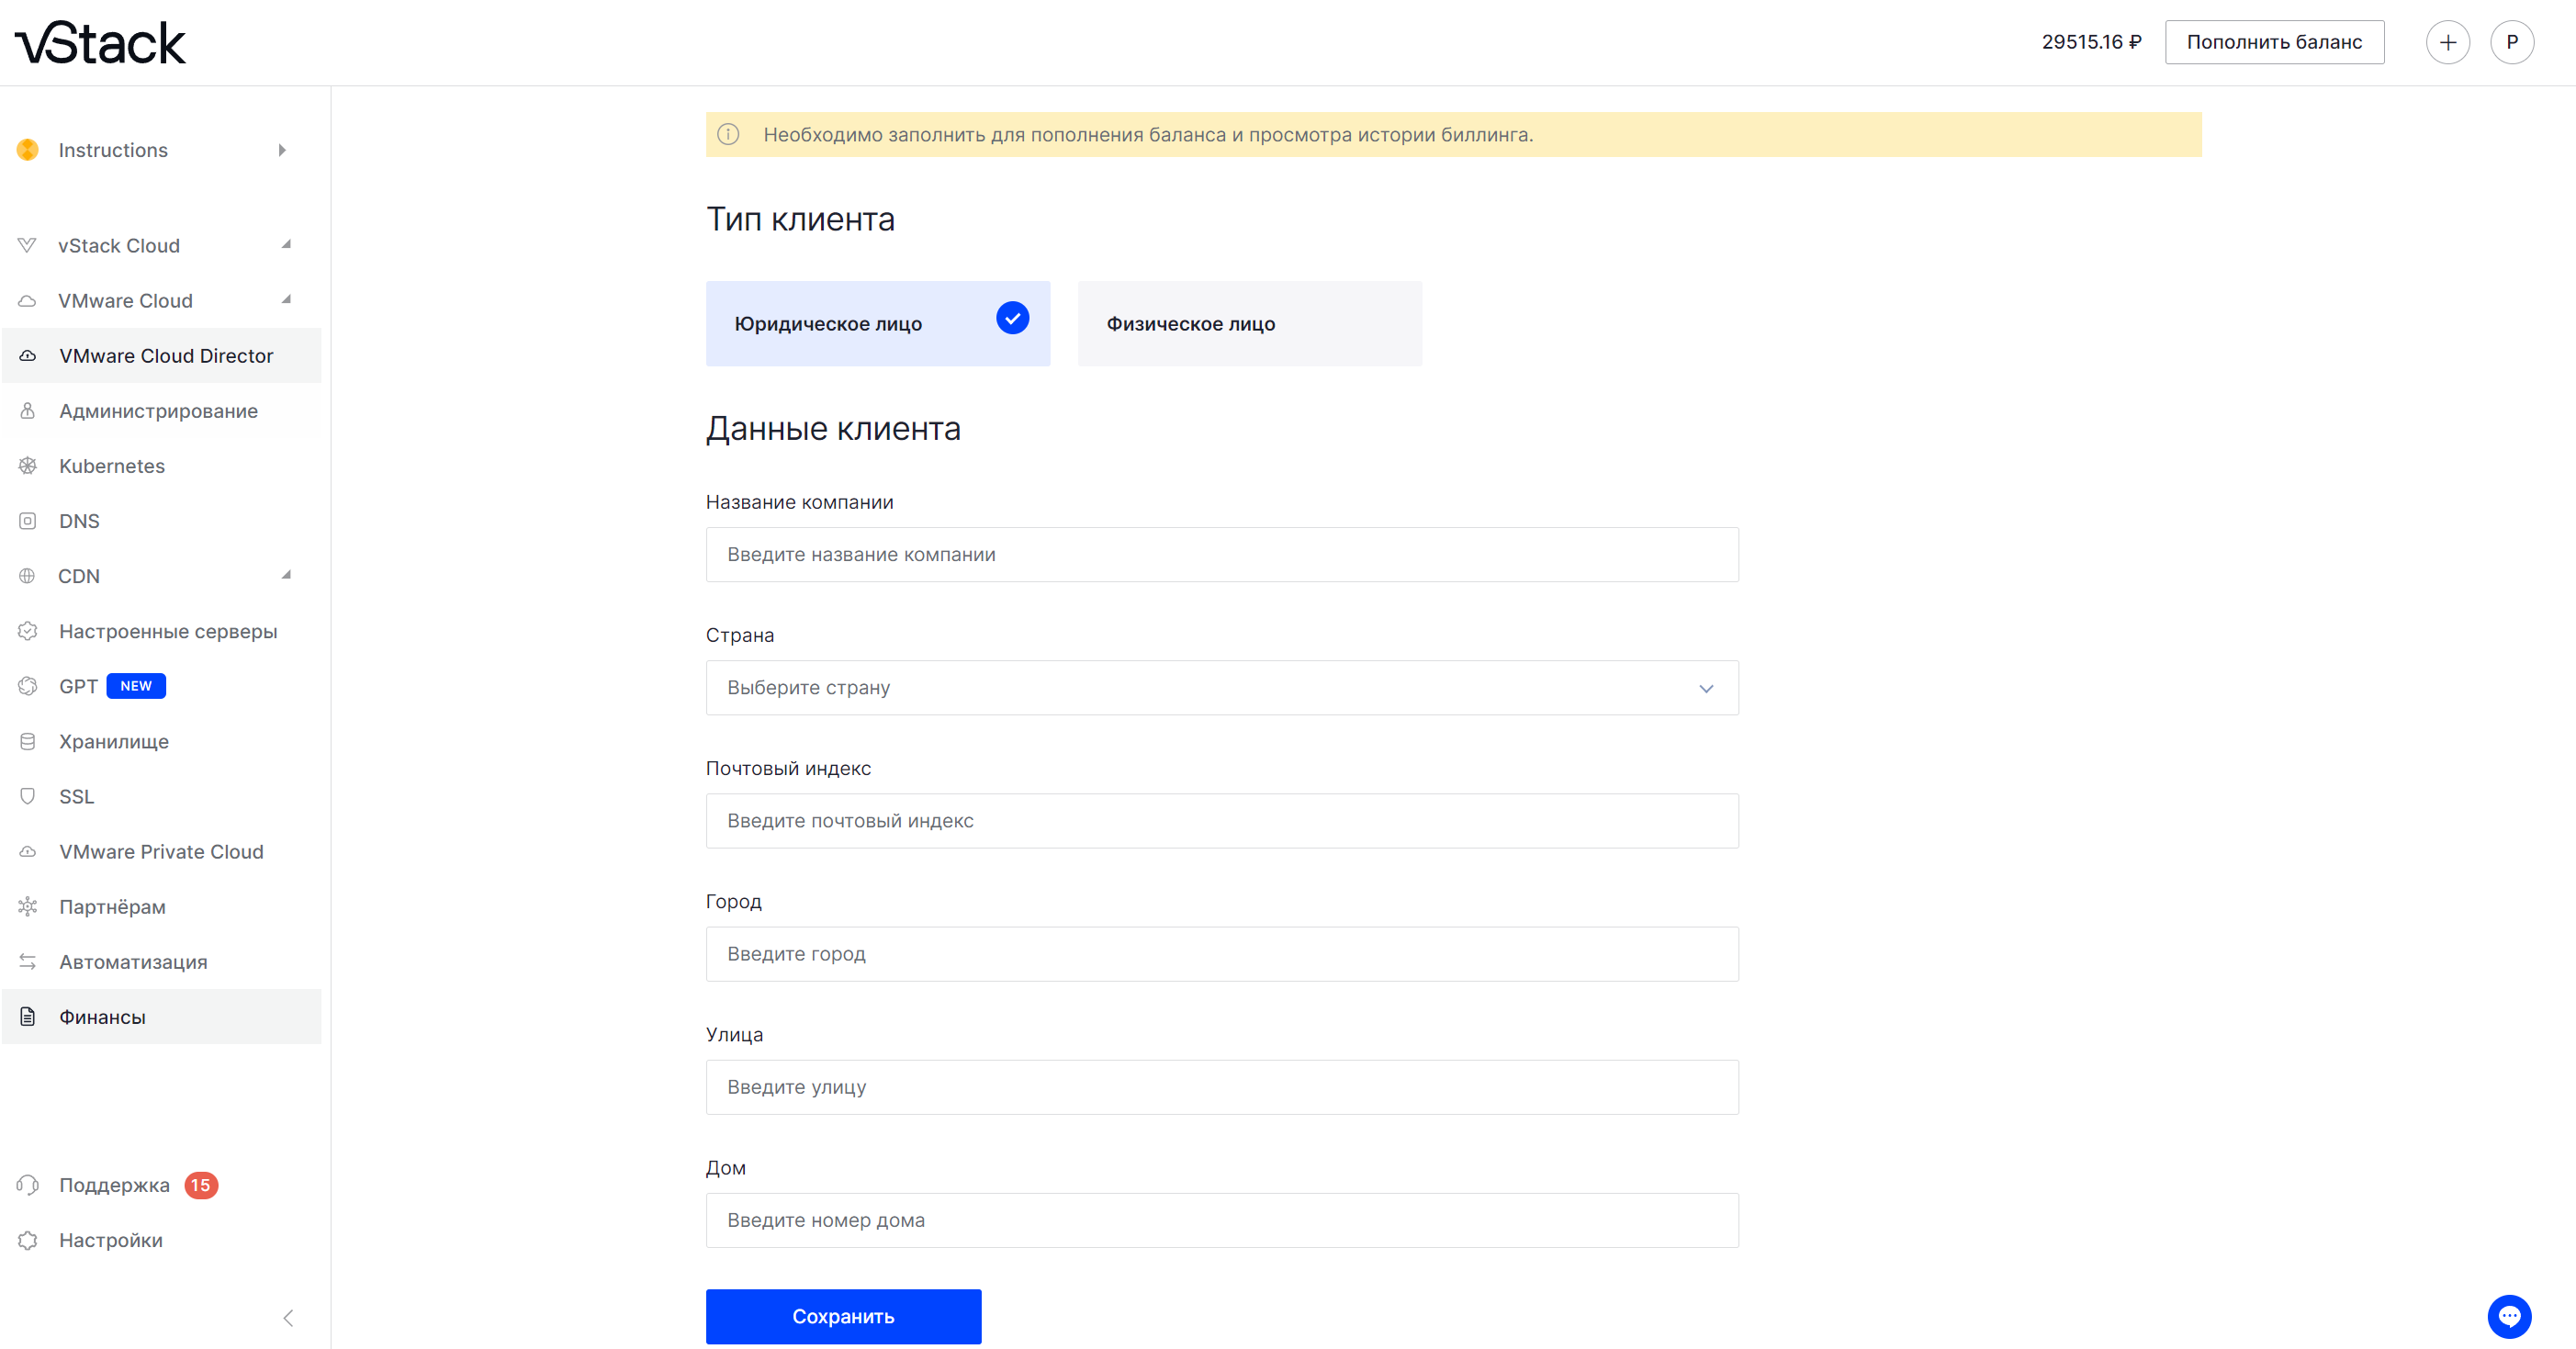Expand vStack Cloud submenu arrow
The height and width of the screenshot is (1349, 2576).
(286, 244)
